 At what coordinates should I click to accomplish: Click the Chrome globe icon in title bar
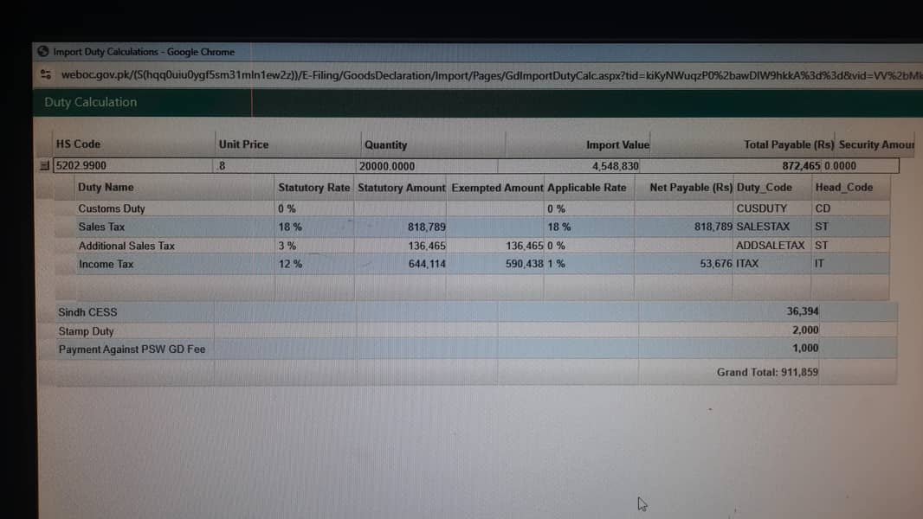tap(43, 51)
